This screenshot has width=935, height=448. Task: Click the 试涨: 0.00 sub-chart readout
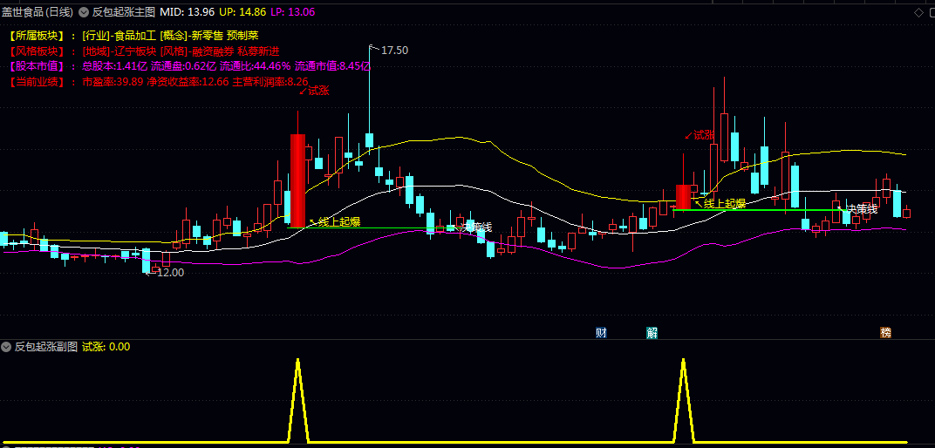(x=106, y=346)
